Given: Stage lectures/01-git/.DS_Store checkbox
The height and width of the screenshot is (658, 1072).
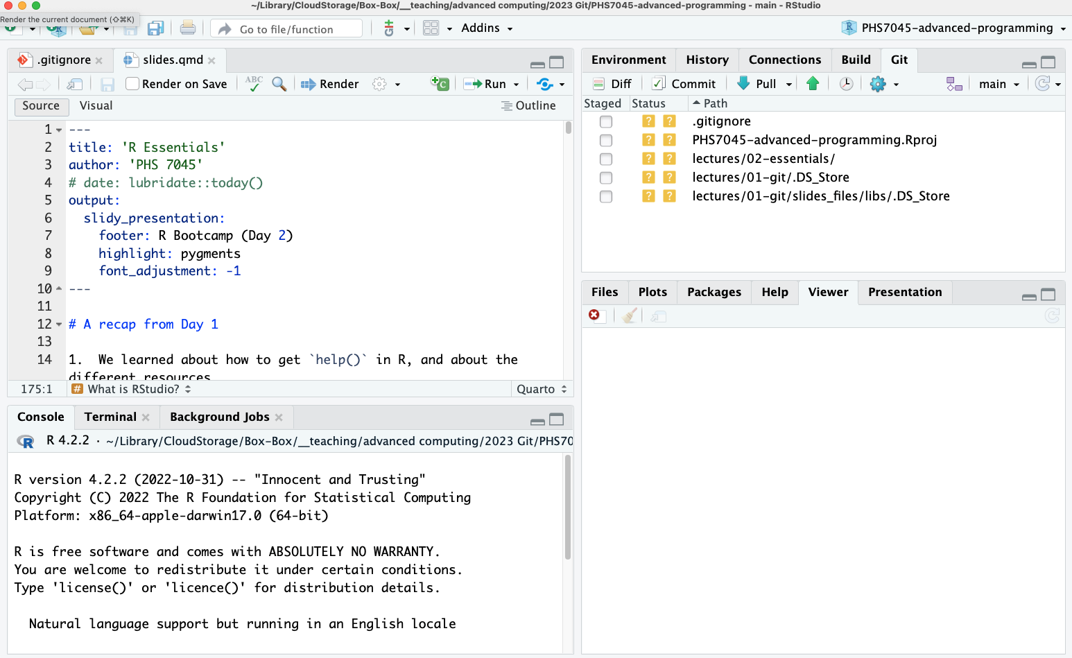Looking at the screenshot, I should click(606, 178).
